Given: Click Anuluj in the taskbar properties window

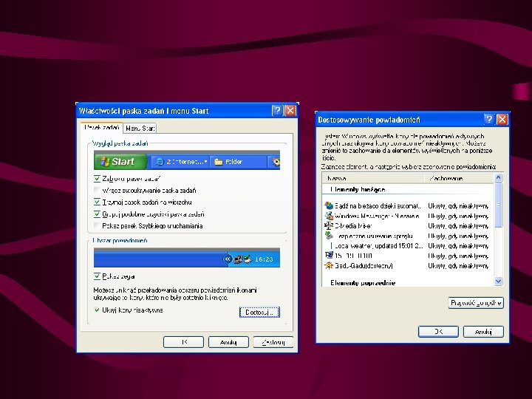Looking at the screenshot, I should pos(228,342).
